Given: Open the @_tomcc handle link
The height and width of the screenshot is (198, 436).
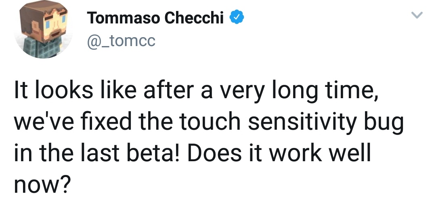Looking at the screenshot, I should point(121,40).
